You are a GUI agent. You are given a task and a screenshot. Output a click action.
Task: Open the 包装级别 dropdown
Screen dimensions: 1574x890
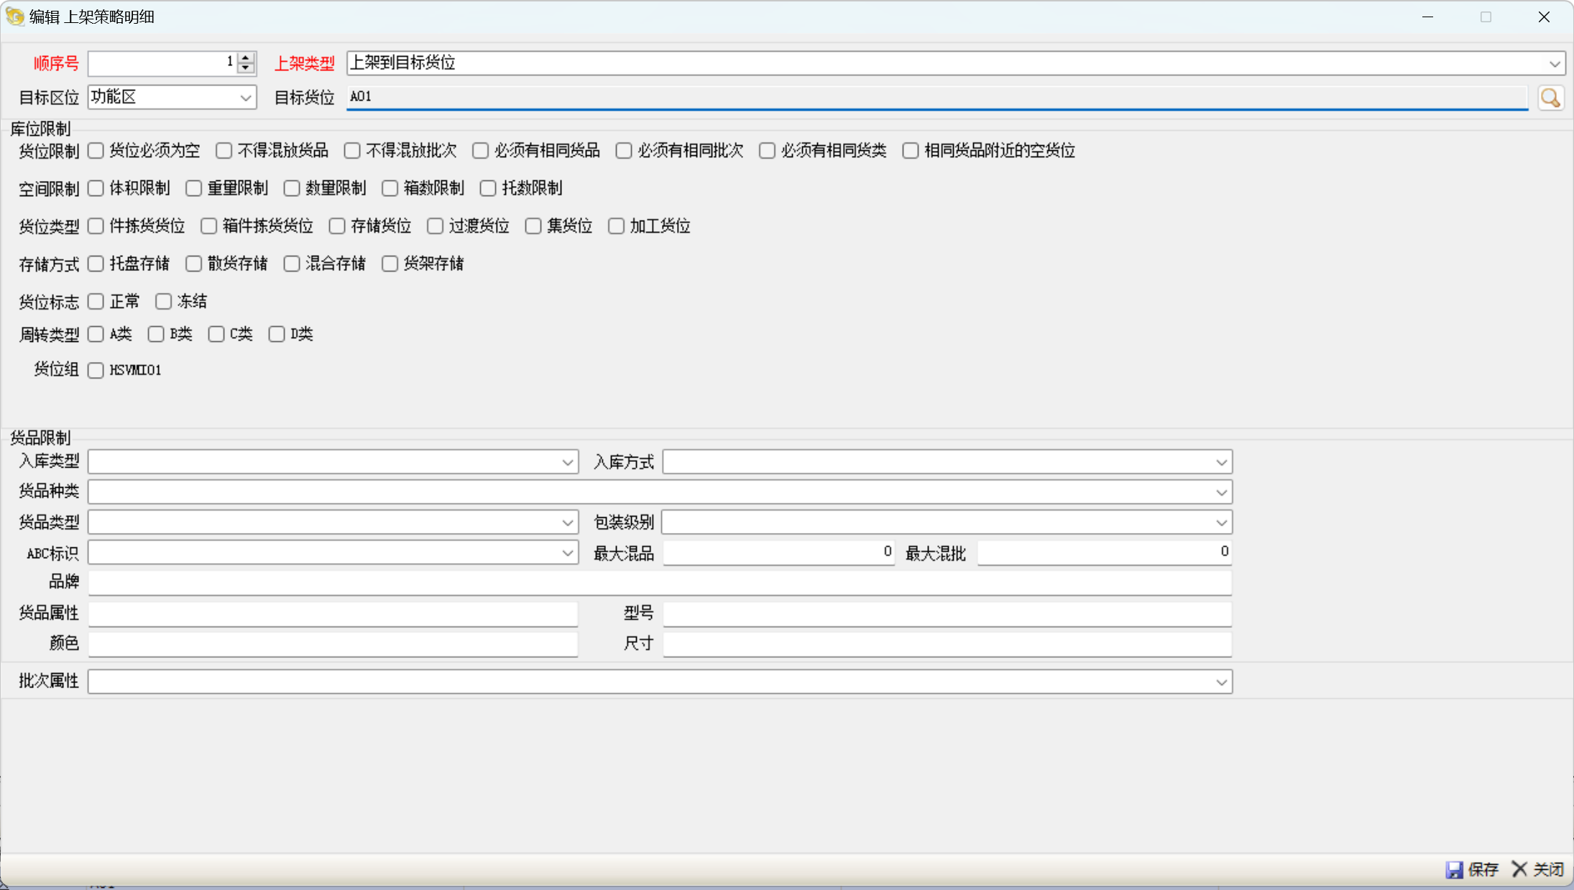point(1221,523)
